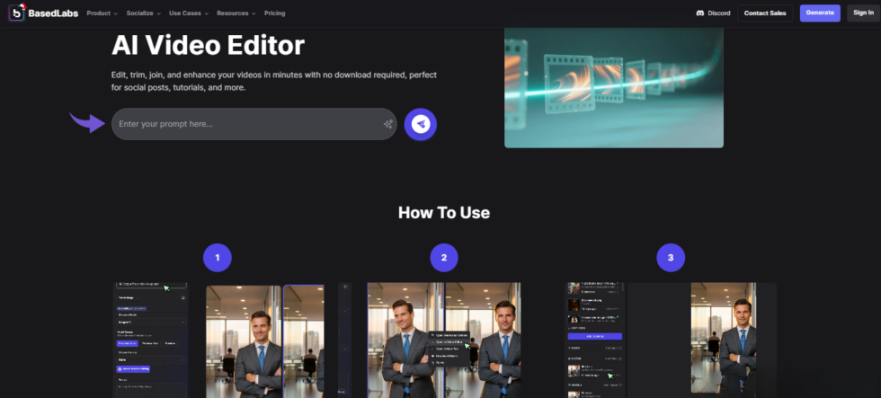Open the Resources dropdown menu
This screenshot has height=398, width=881.
236,13
